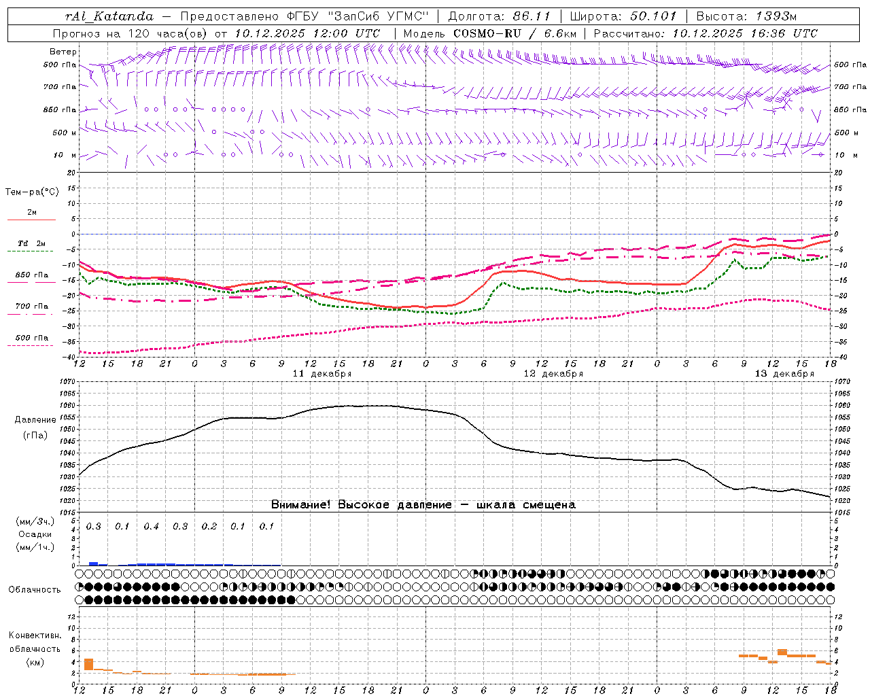The height and width of the screenshot is (696, 870).
Task: Click the 10 м wind level label on left
Action: [x=65, y=155]
